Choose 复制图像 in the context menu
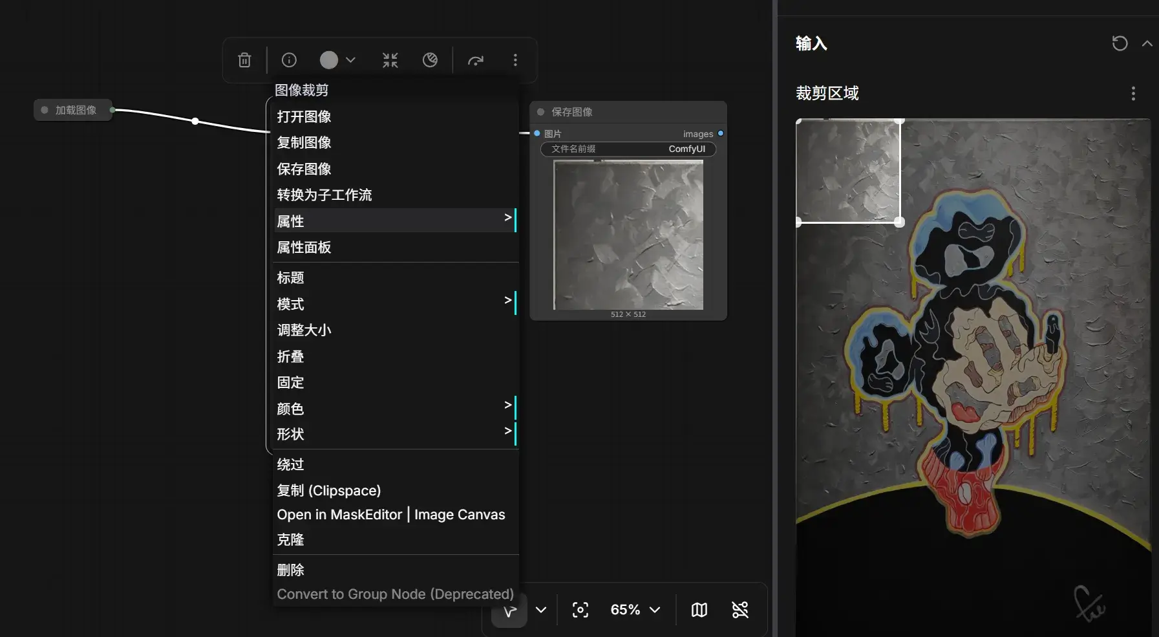Image resolution: width=1159 pixels, height=637 pixels. point(396,142)
